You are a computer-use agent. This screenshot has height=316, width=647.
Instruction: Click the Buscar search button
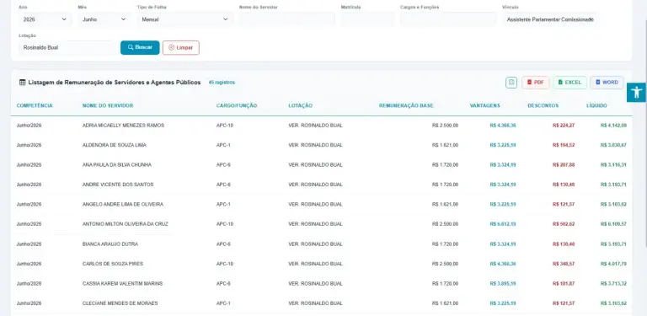140,47
